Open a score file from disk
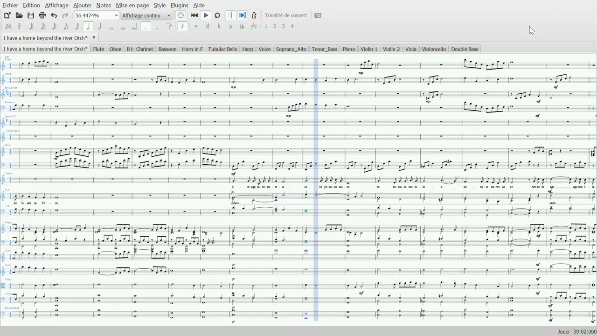The width and height of the screenshot is (597, 336). 19,15
